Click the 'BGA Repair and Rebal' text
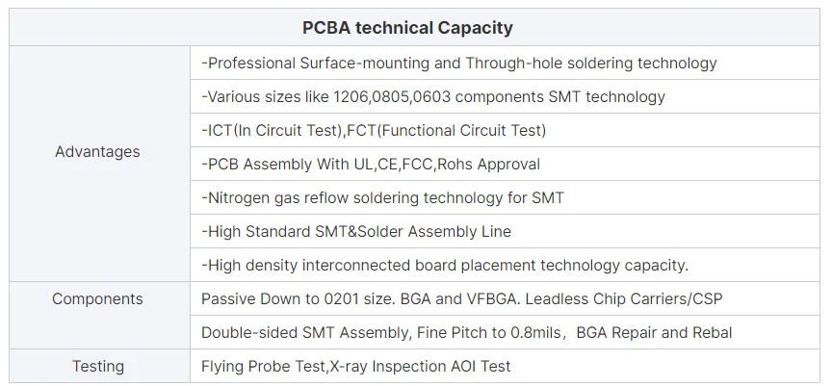Screen dimensions: 832x386 (x=655, y=333)
